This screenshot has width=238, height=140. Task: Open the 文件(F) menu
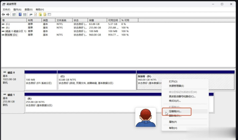coord(7,10)
